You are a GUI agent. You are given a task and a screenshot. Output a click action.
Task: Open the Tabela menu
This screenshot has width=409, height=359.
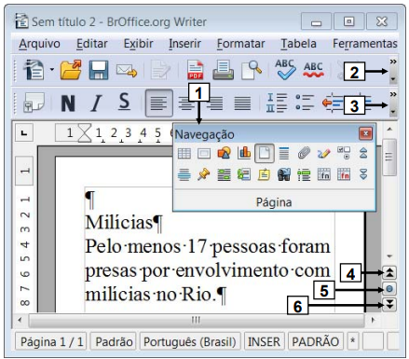coord(298,44)
